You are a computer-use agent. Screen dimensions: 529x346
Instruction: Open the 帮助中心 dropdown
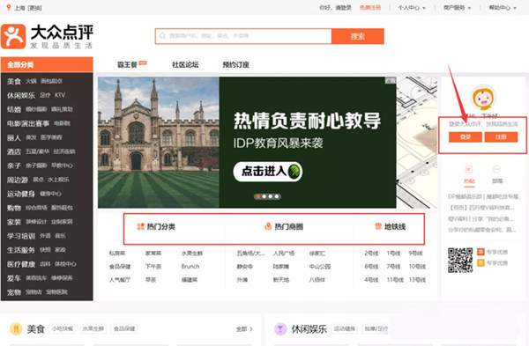(503, 7)
